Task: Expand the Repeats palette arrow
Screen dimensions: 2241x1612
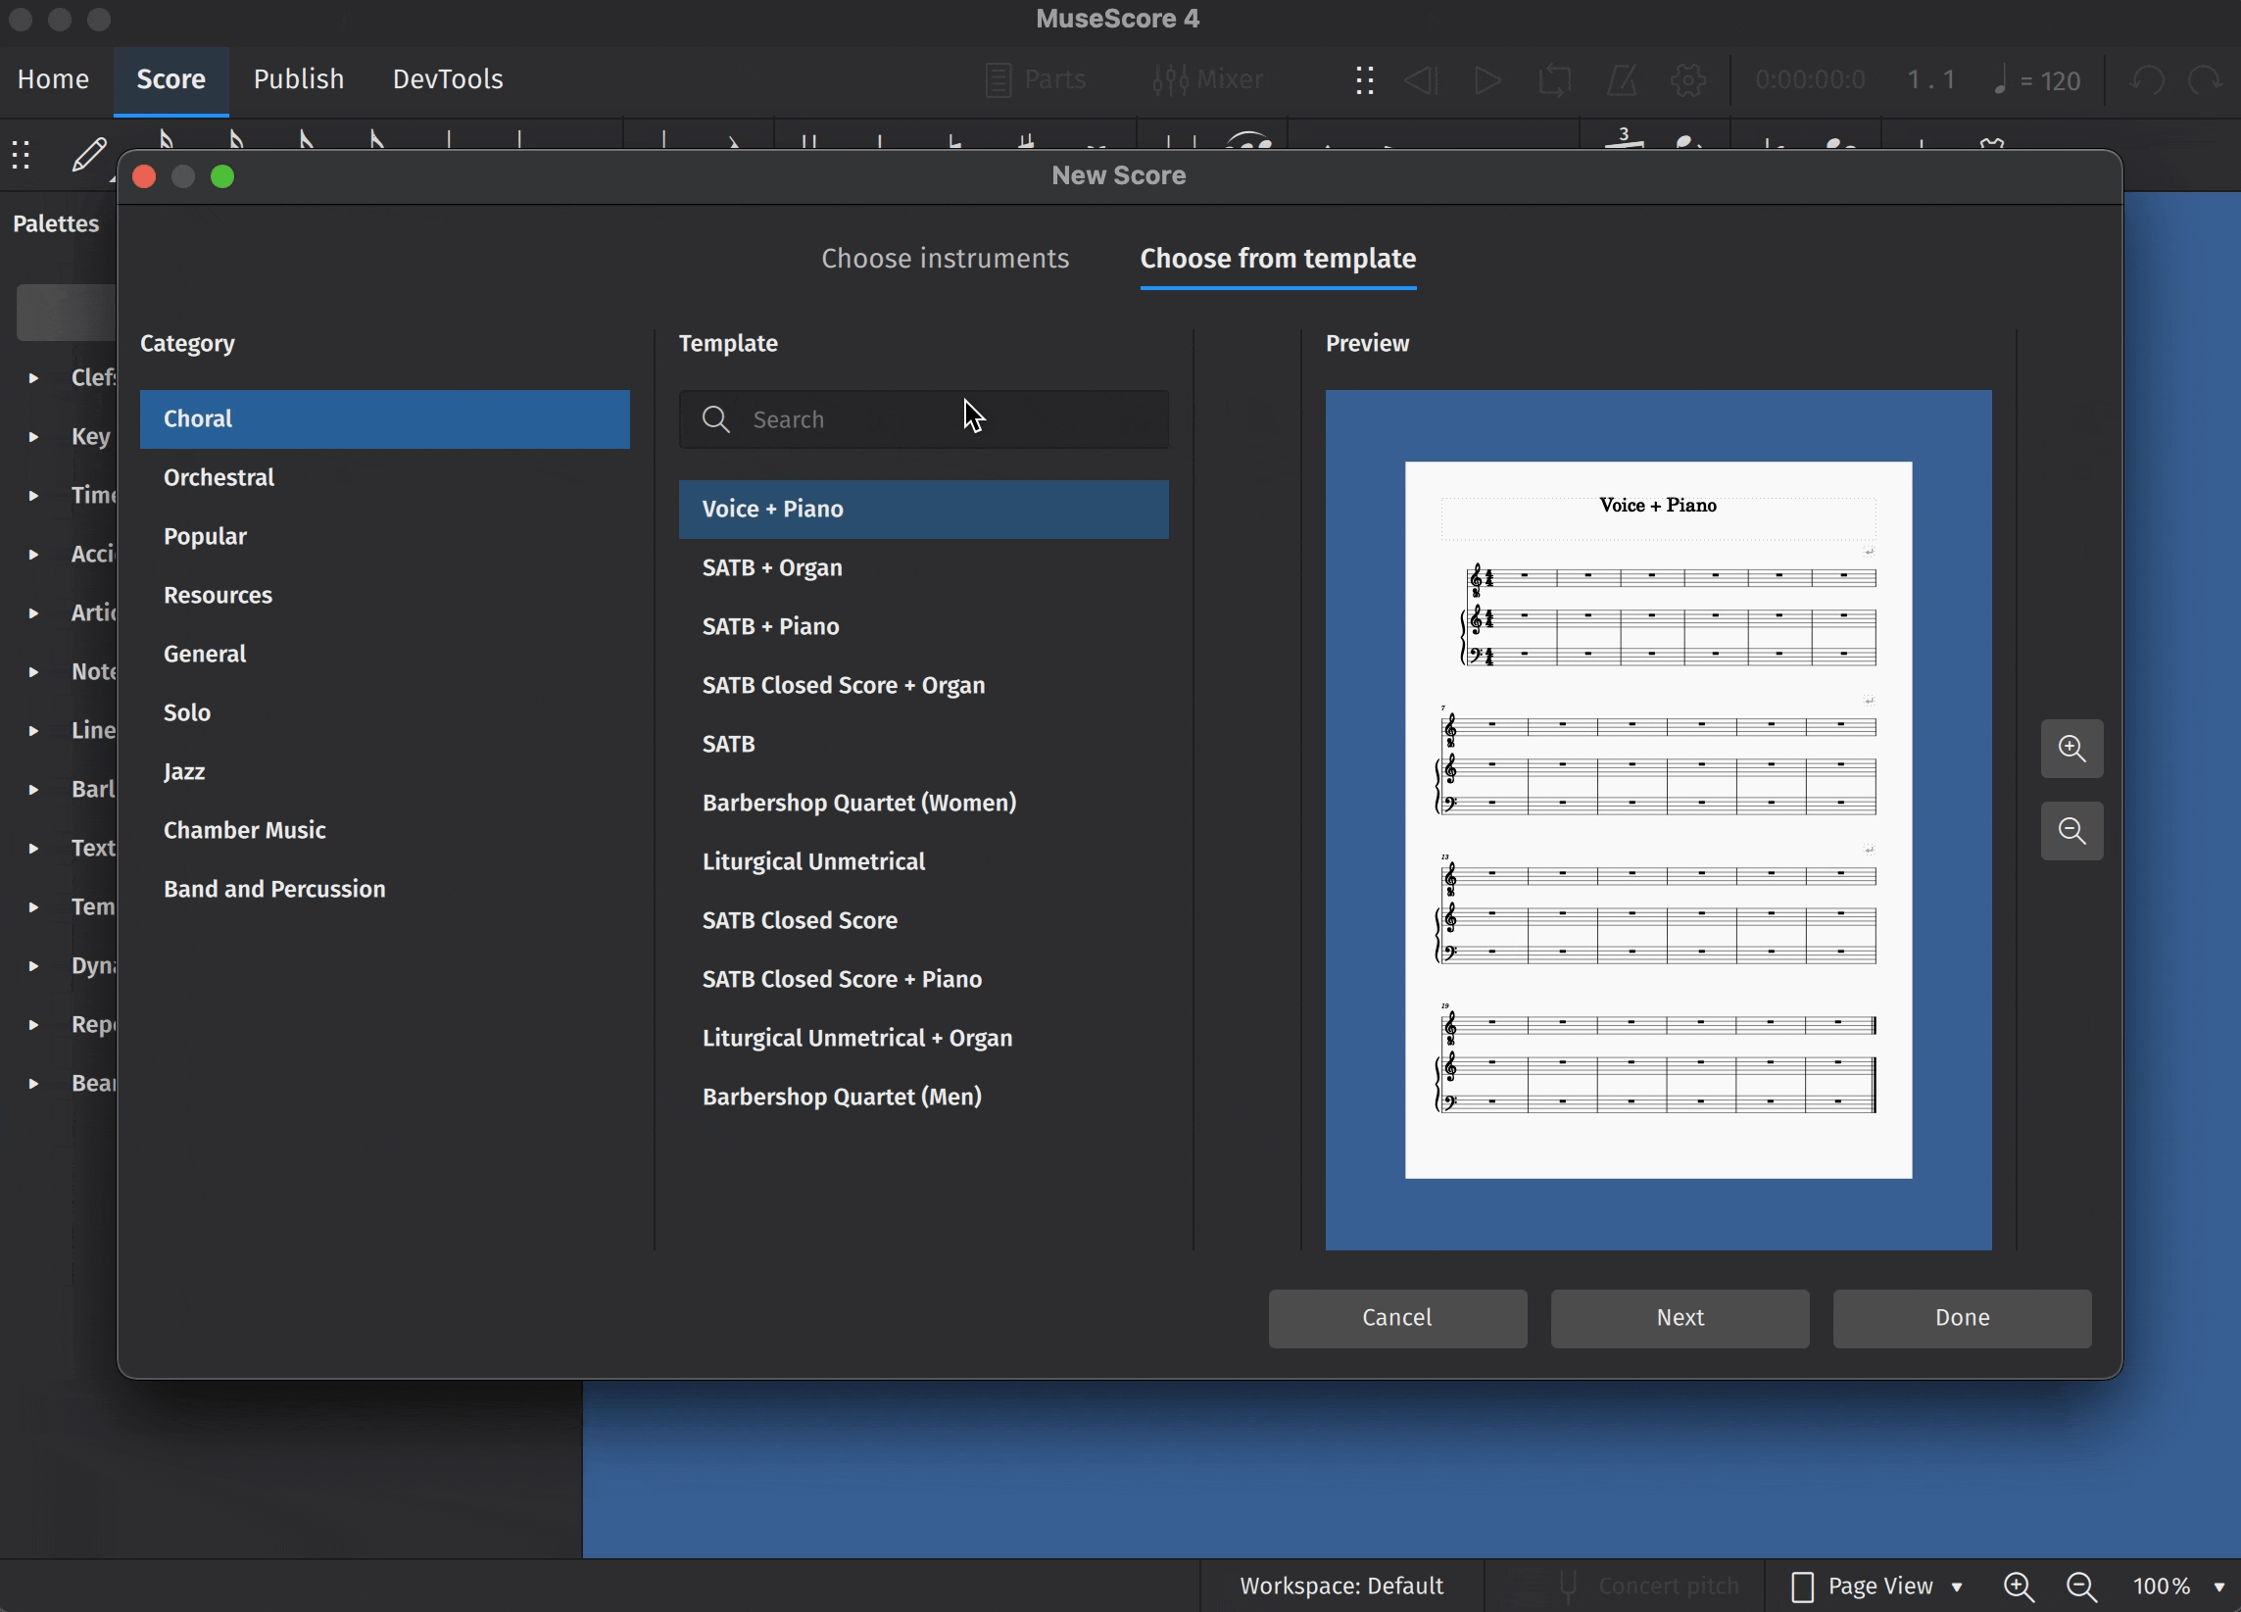Action: click(33, 1024)
